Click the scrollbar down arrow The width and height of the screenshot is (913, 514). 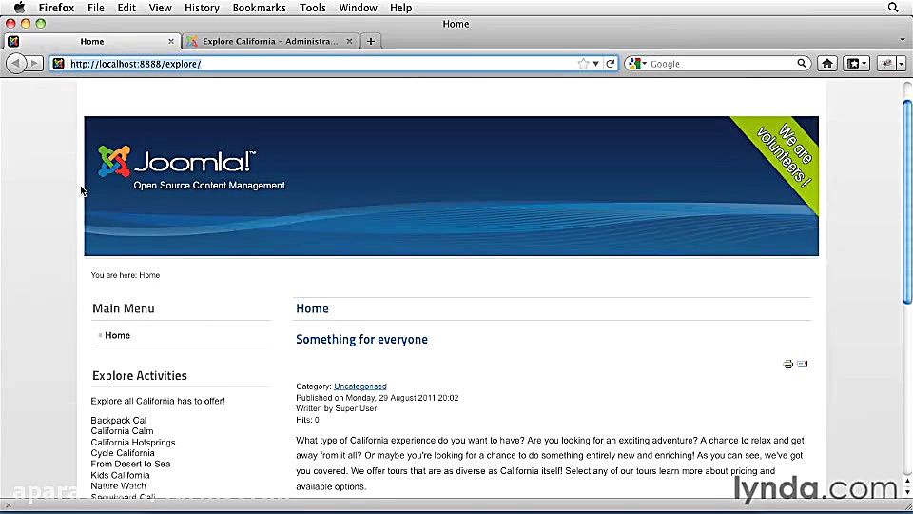tap(907, 492)
